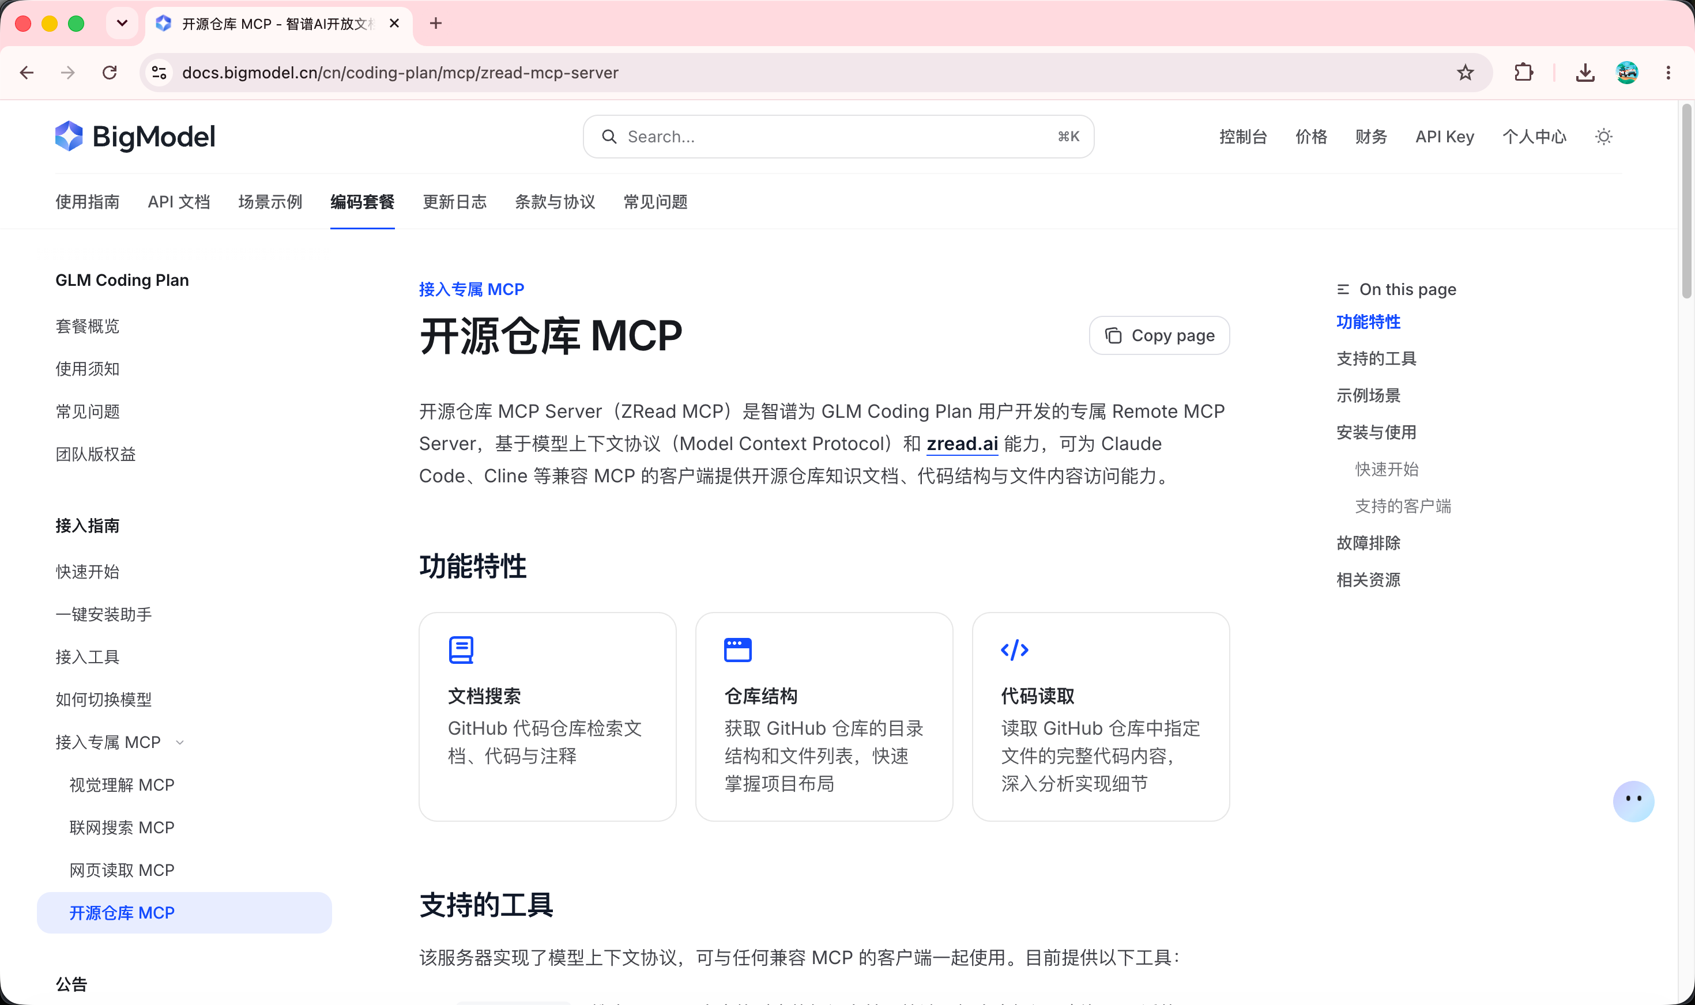
Task: Open the tab search dropdown arrow
Action: tap(122, 24)
